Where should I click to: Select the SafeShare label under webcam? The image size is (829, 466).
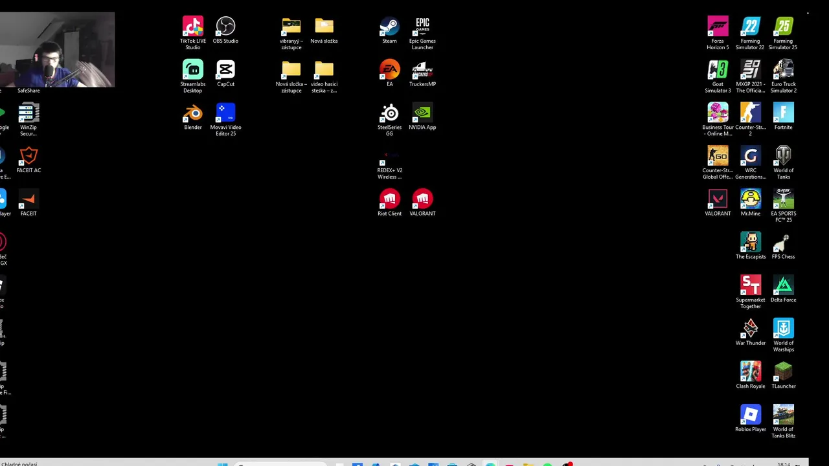(28, 91)
